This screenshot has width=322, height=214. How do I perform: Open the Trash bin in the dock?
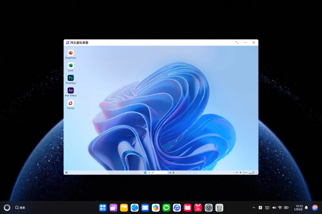219,208
